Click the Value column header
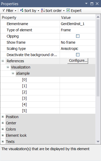Viewport: 101px width, 161px height. pyautogui.click(x=78, y=18)
